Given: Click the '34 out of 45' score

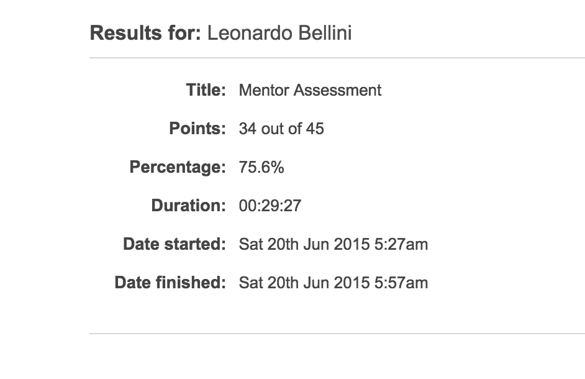Looking at the screenshot, I should [281, 129].
